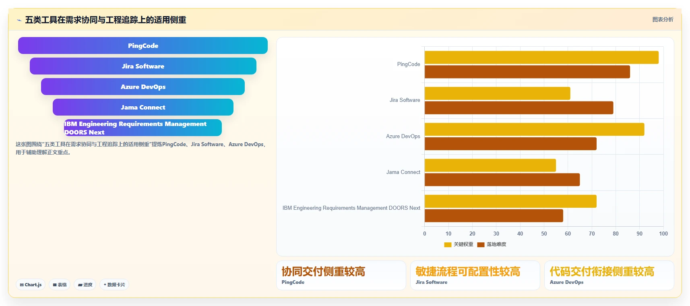The image size is (690, 306).
Task: Open the 敏捷流程可配置性较高 Jira Software card
Action: (x=475, y=275)
